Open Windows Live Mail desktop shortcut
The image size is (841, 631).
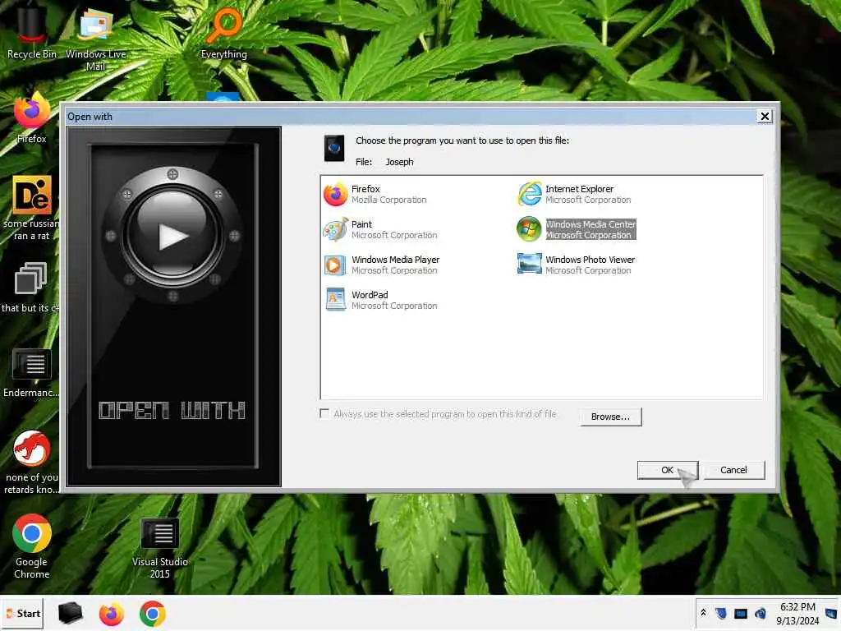tap(95, 39)
